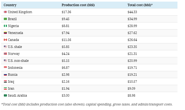Screen dimensions: 185x110
Task: Click the Venezuela flag icon
Action: (x=5, y=33)
